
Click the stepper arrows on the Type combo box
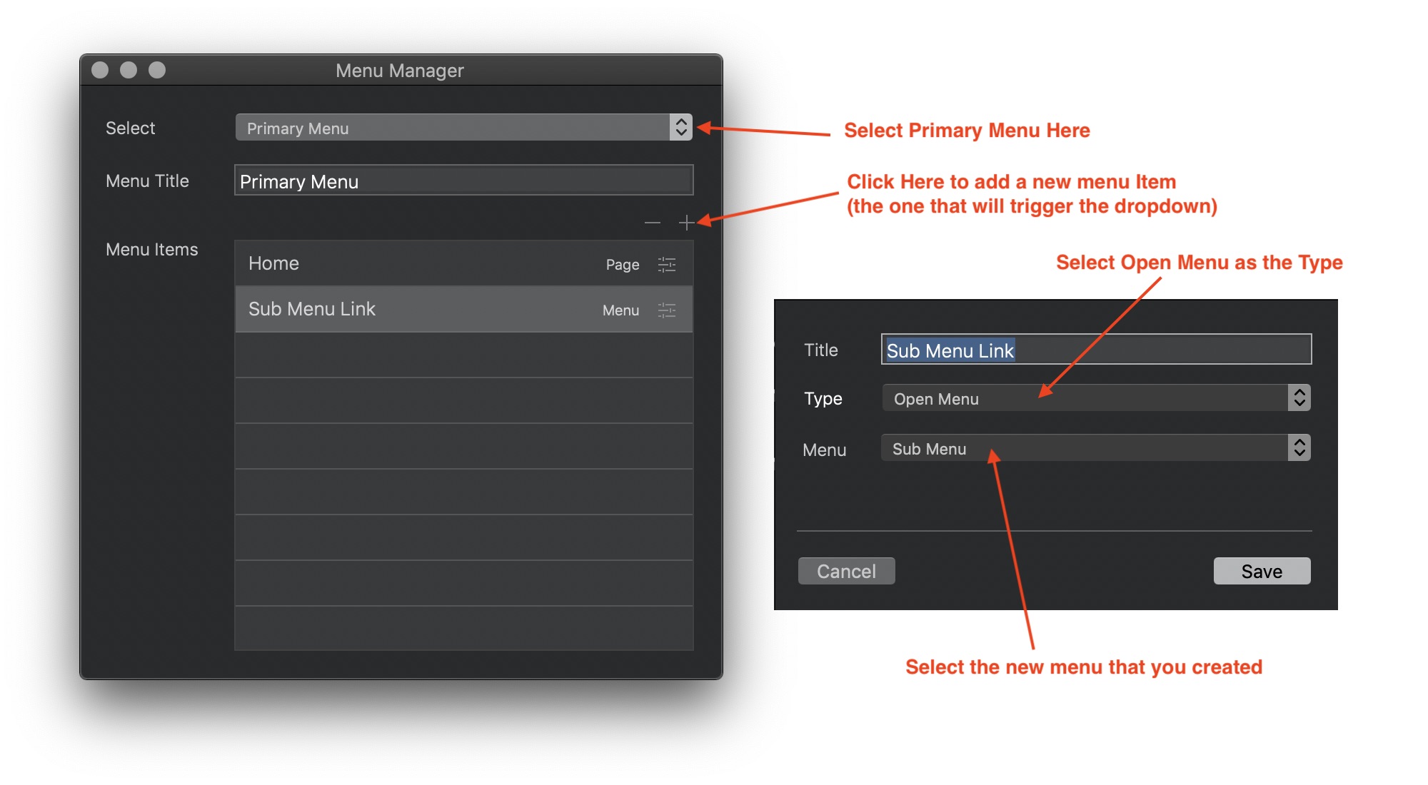[1299, 397]
